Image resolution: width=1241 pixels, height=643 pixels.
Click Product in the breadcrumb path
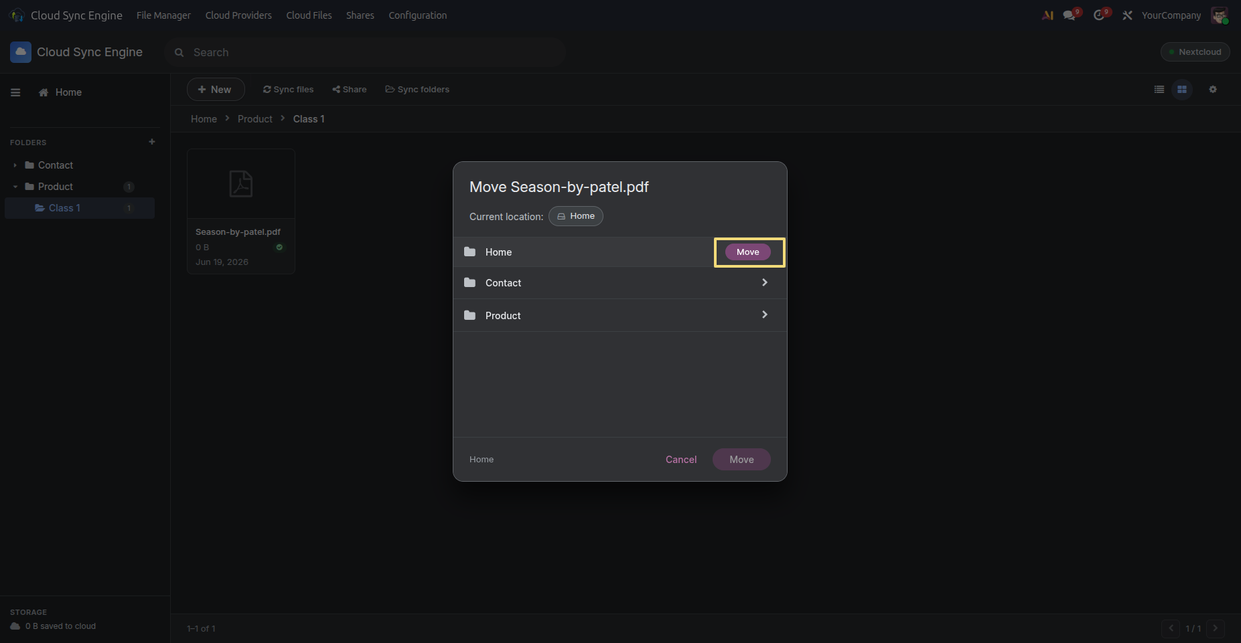coord(255,119)
